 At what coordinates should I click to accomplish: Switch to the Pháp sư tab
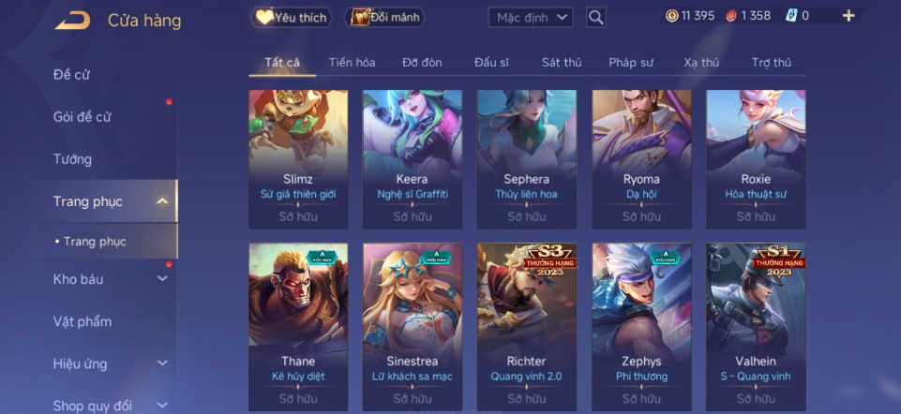(x=631, y=63)
